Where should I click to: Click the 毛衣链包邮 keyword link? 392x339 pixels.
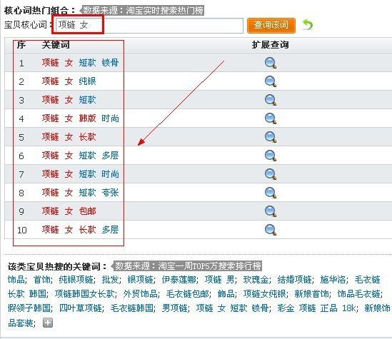(x=188, y=294)
